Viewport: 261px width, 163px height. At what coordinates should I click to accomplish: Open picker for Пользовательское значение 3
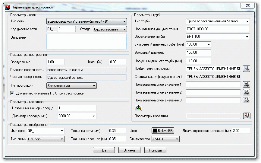[x=247, y=100]
